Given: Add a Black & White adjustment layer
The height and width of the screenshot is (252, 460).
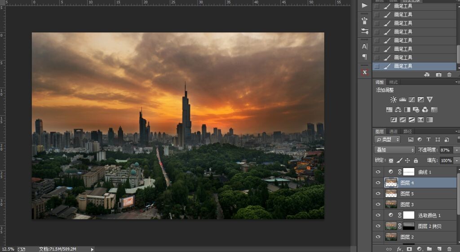Looking at the screenshot, I should click(407, 110).
